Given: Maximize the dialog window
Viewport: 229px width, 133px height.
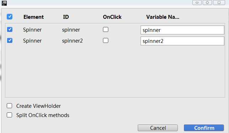Looking at the screenshot, I should tap(207, 2).
